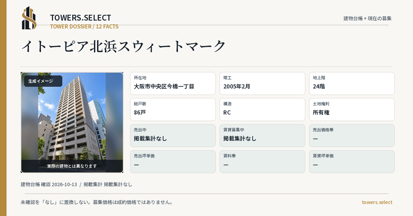Viewport: 413px width, 216px height.
Task: Select the 賃貸坪単価 card
Action: [352, 161]
